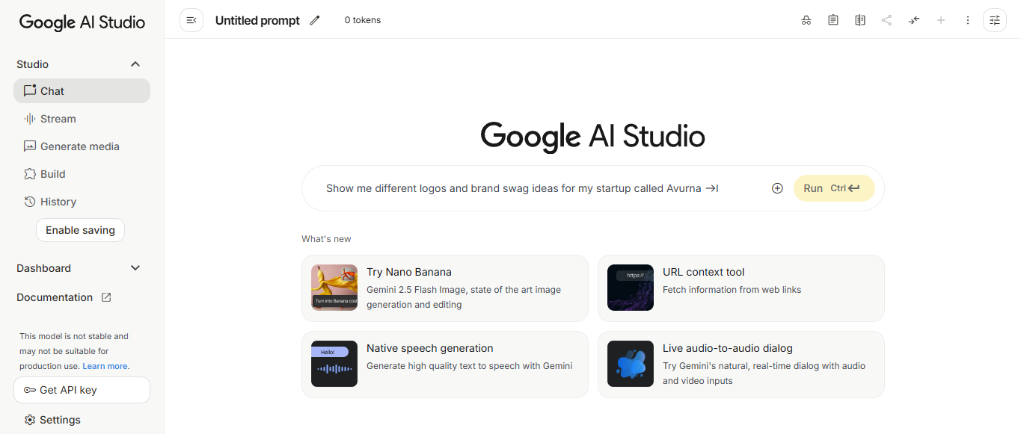This screenshot has width=1021, height=434.
Task: Click the 0 tokens counter
Action: (x=363, y=20)
